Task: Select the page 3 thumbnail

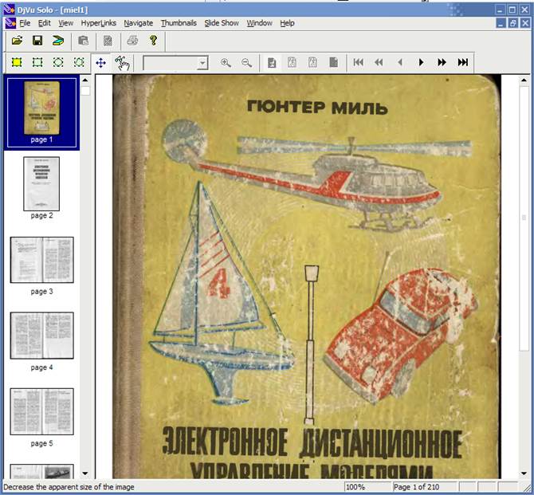Action: [x=41, y=260]
